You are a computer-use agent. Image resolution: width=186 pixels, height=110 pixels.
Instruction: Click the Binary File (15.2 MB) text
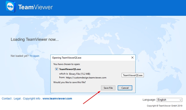pyautogui.click(x=80, y=74)
